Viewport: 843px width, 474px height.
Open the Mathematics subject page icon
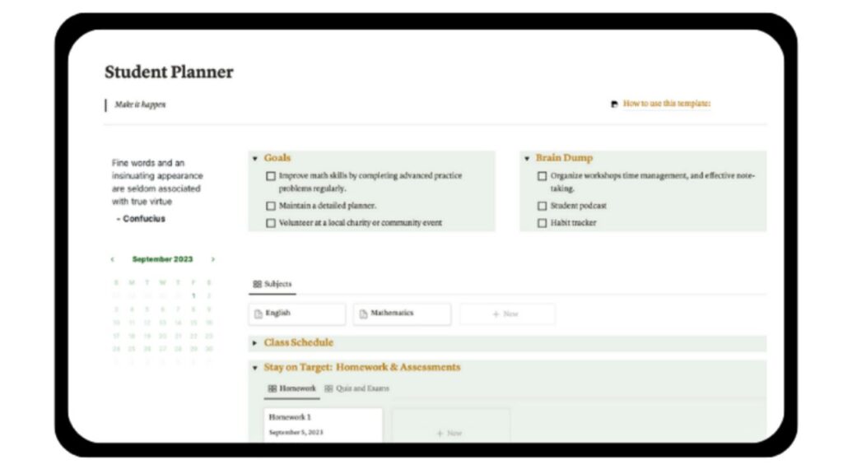(x=362, y=314)
